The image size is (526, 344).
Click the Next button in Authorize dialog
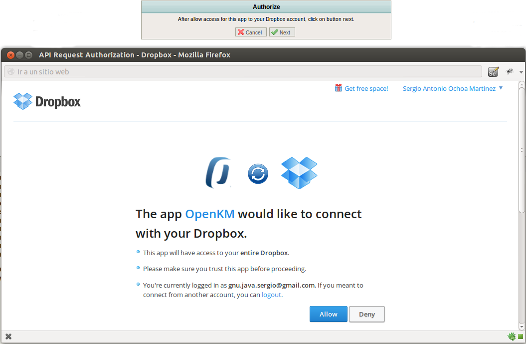282,32
